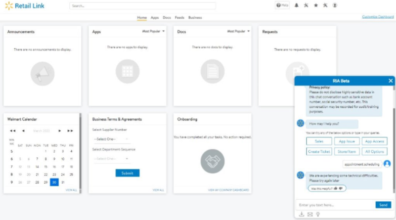Open Apps Most Popular dropdown
Viewport: 396px width, 220px height.
point(153,31)
